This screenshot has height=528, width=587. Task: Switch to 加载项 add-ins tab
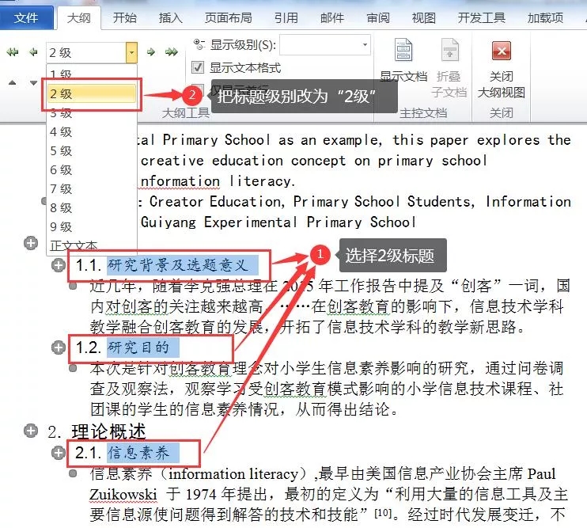[x=545, y=17]
